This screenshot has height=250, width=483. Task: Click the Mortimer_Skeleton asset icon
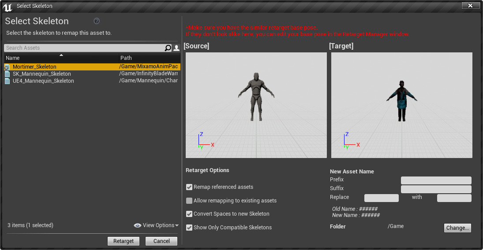pyautogui.click(x=7, y=67)
